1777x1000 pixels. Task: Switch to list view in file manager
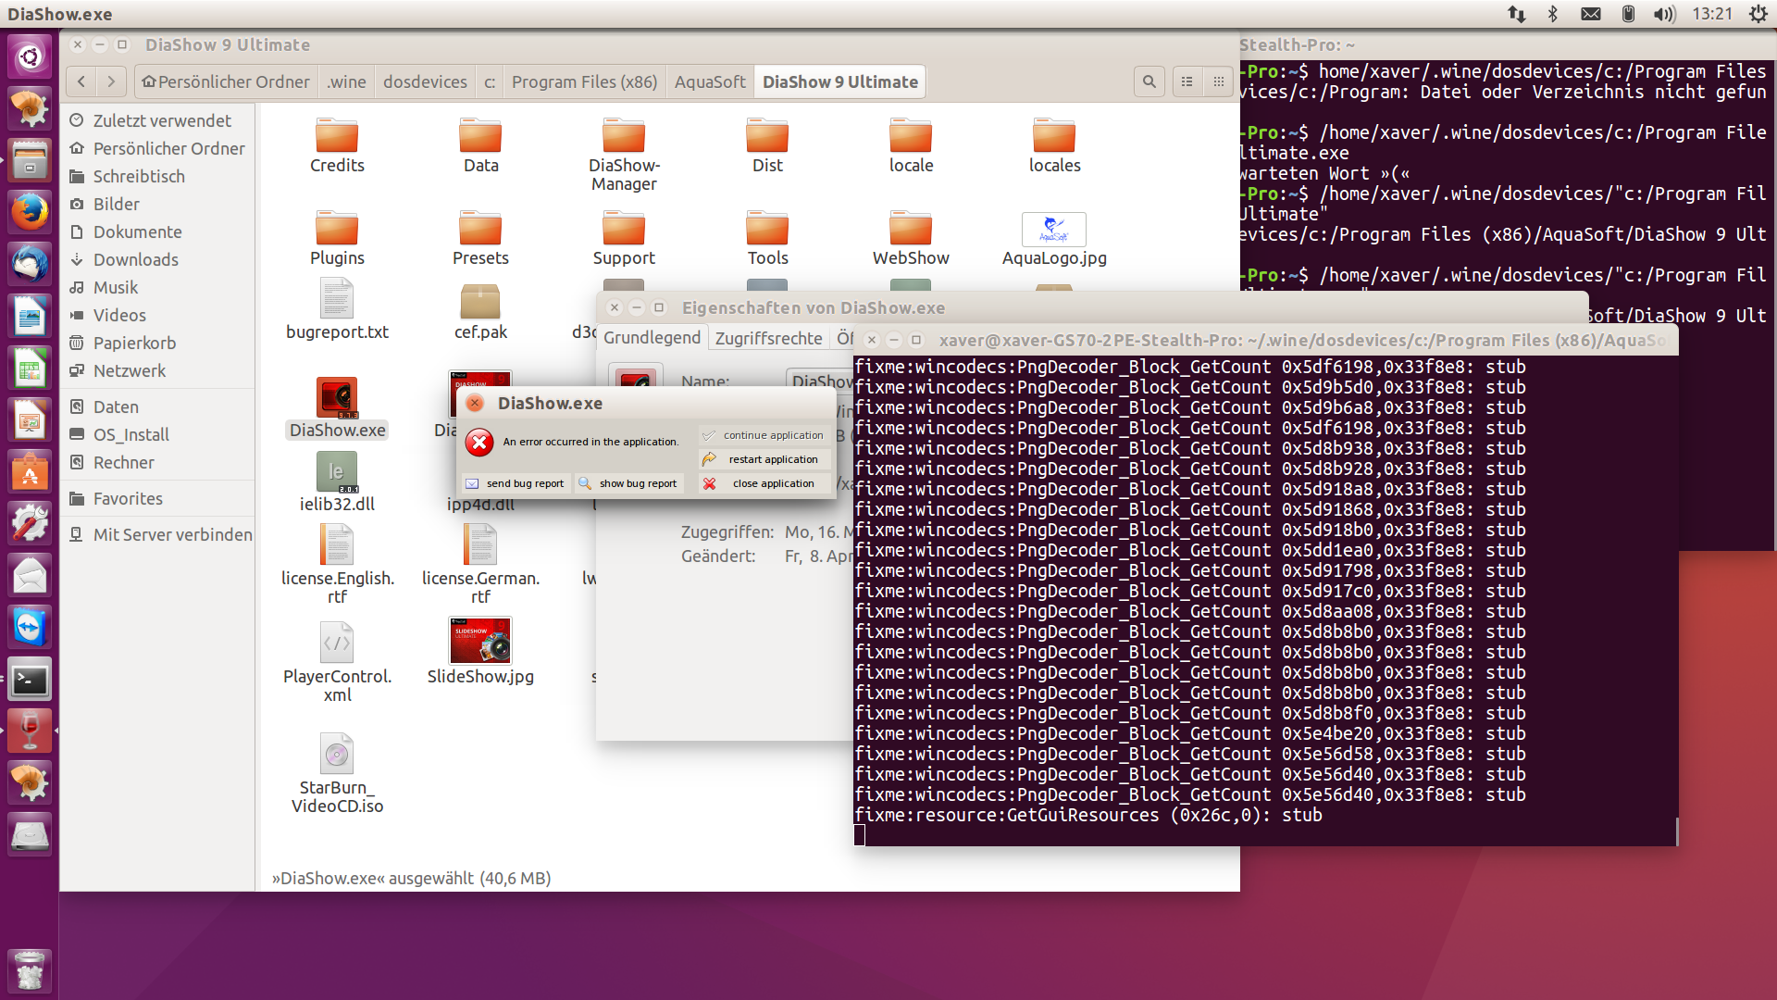click(1187, 81)
